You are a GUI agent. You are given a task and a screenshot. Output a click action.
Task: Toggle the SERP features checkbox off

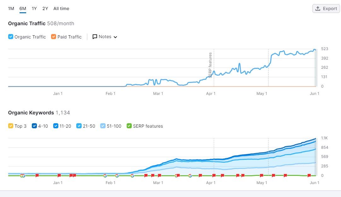tap(129, 126)
